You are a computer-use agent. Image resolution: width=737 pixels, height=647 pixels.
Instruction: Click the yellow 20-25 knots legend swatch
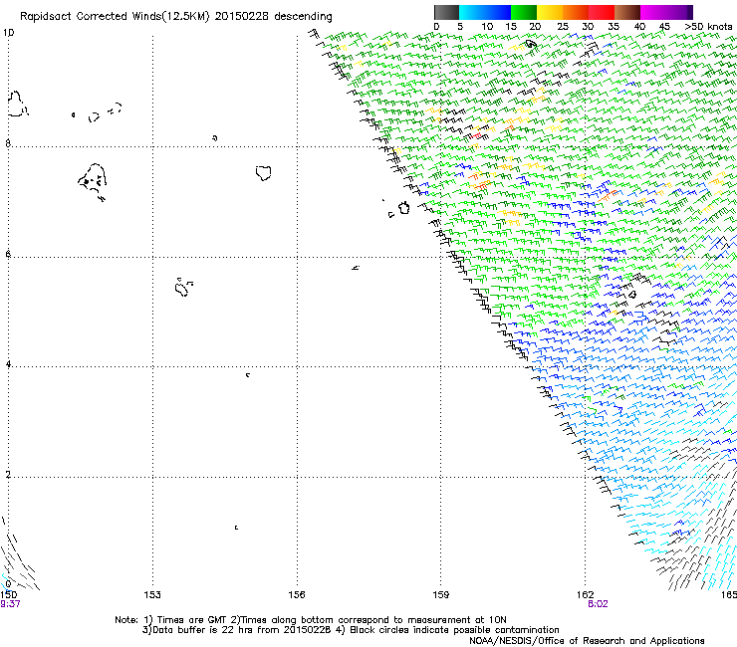point(550,12)
